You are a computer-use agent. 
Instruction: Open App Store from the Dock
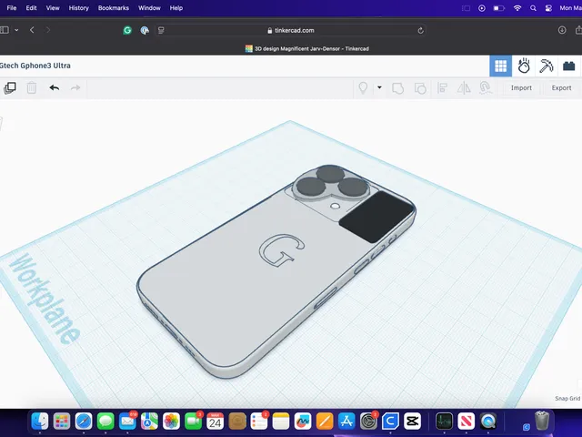point(346,422)
